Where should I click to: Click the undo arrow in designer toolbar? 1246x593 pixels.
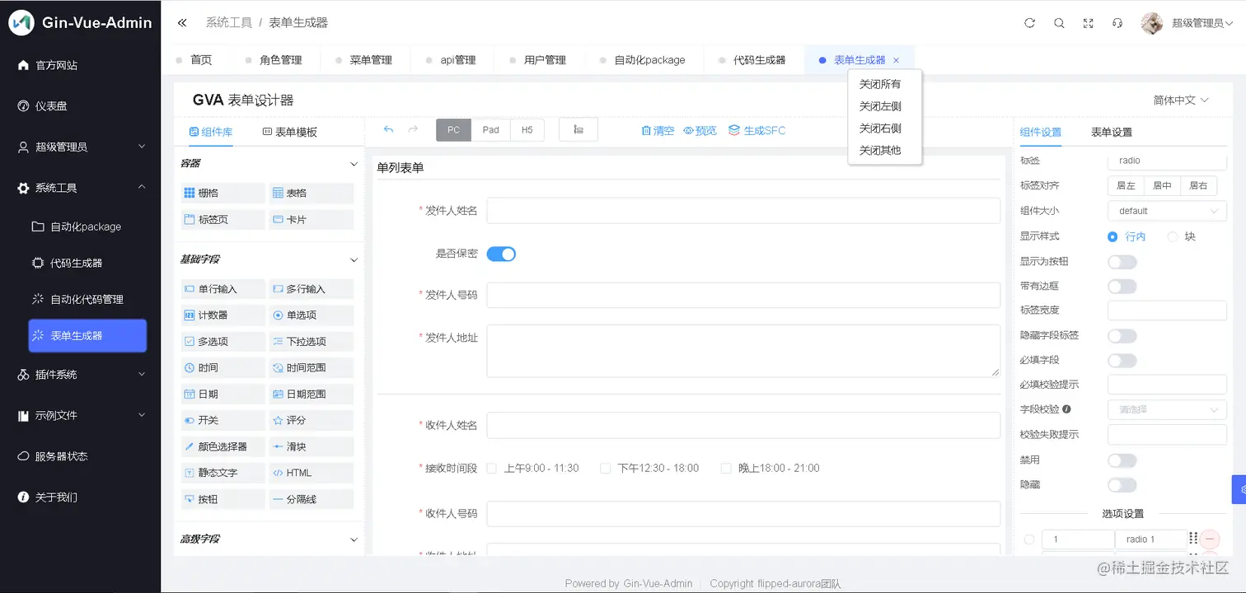pos(389,129)
